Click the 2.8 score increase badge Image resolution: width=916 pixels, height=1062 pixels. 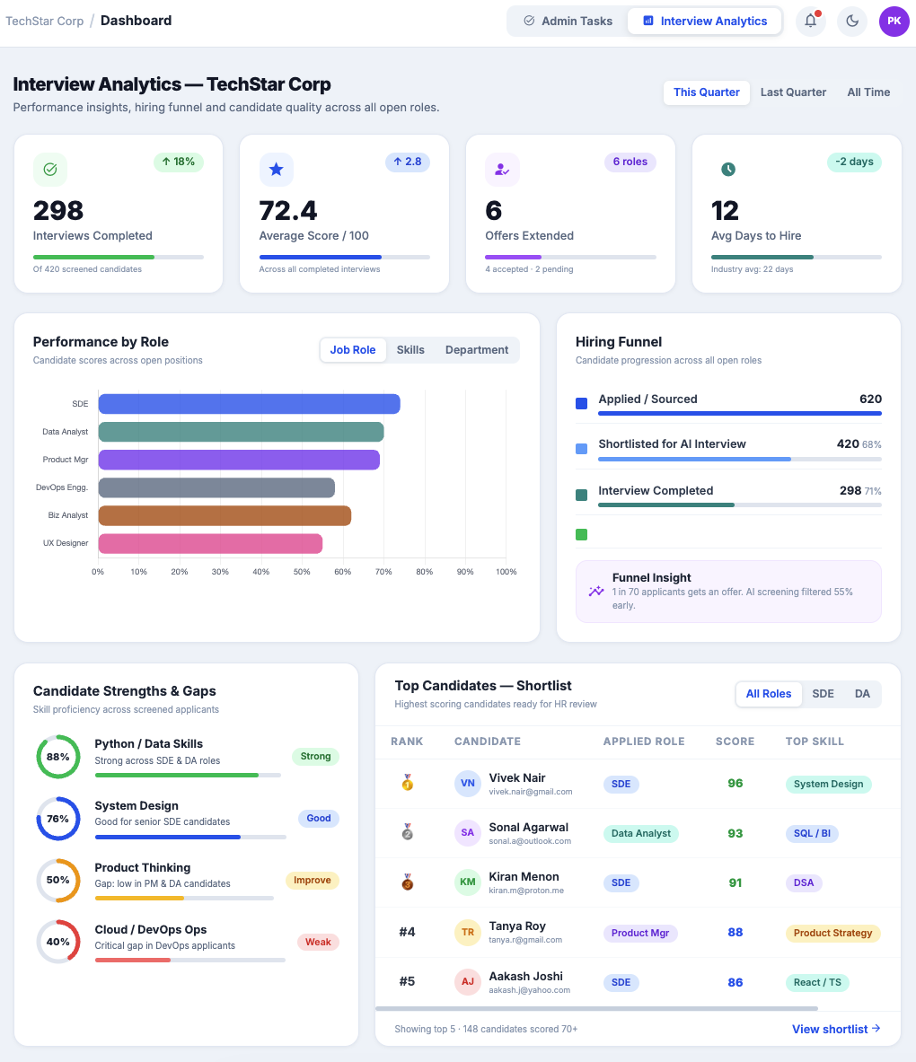coord(408,162)
